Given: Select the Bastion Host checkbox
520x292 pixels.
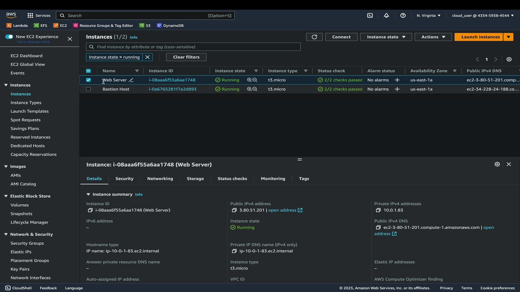Looking at the screenshot, I should (x=88, y=89).
